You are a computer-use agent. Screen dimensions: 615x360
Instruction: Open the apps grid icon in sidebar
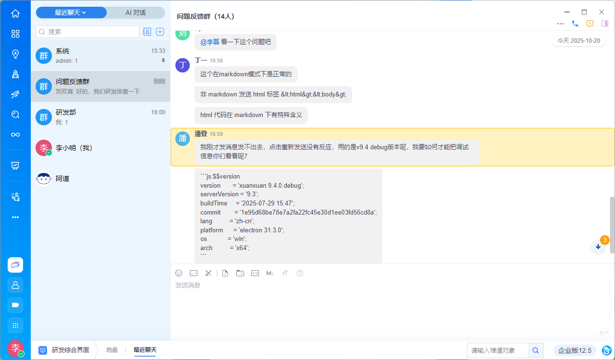[15, 34]
